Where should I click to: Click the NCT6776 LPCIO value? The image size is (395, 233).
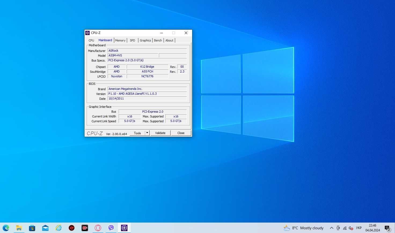(x=147, y=76)
